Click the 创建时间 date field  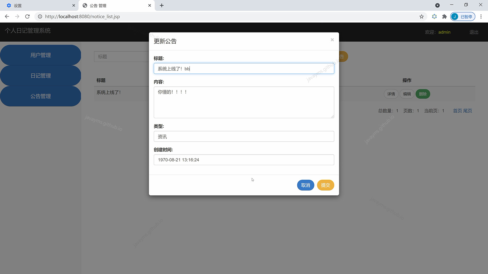[x=243, y=160]
